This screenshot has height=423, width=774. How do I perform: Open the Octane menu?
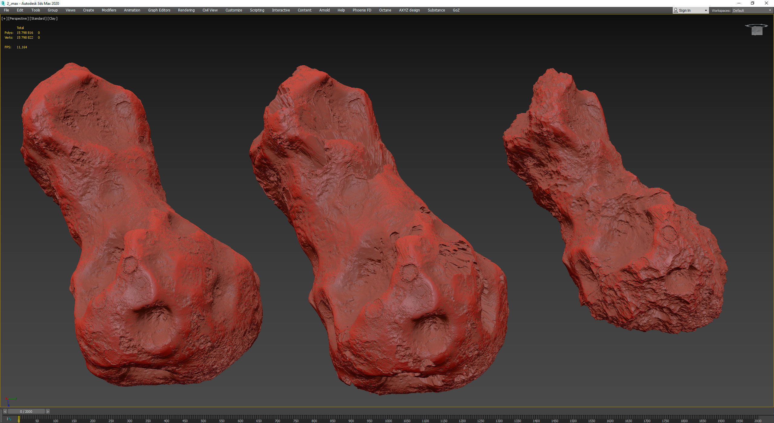coord(385,10)
